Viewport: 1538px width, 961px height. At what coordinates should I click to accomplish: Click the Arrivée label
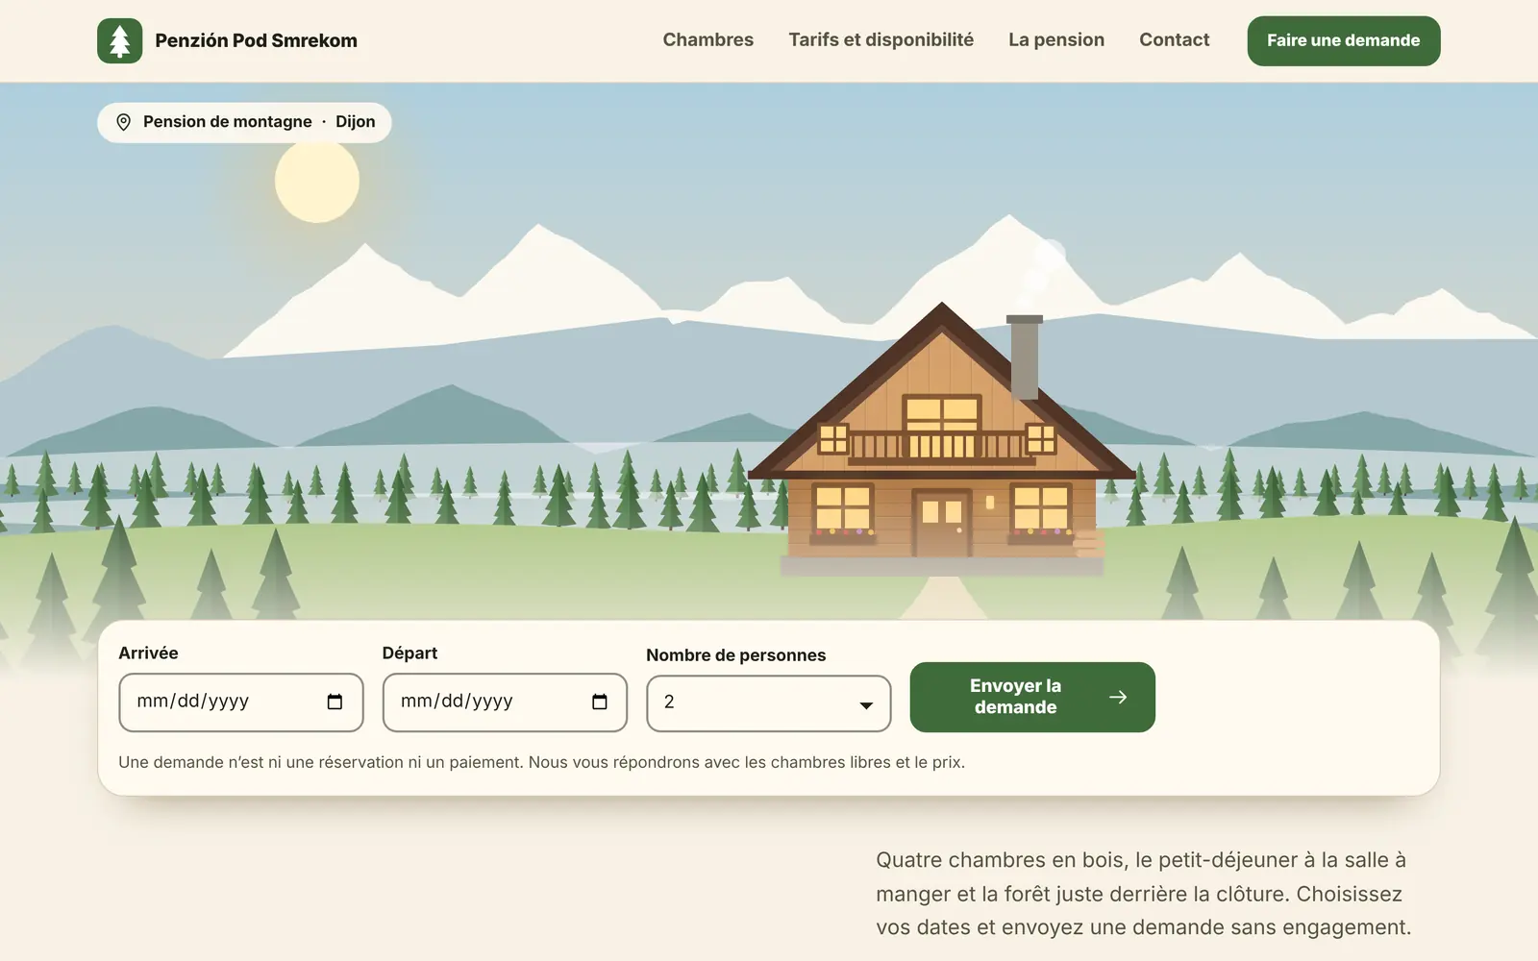(148, 653)
